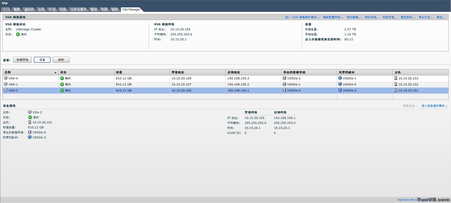Viewport: 451px width, 203px height.
Task: Show the 数据存储 view
Action: tap(22, 60)
